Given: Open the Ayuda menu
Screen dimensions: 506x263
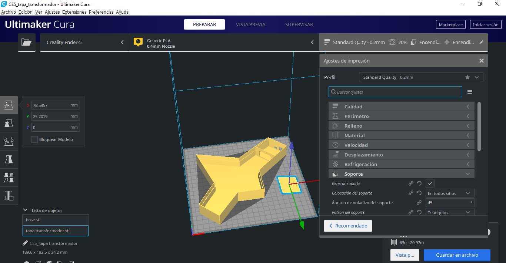Looking at the screenshot, I should point(122,12).
